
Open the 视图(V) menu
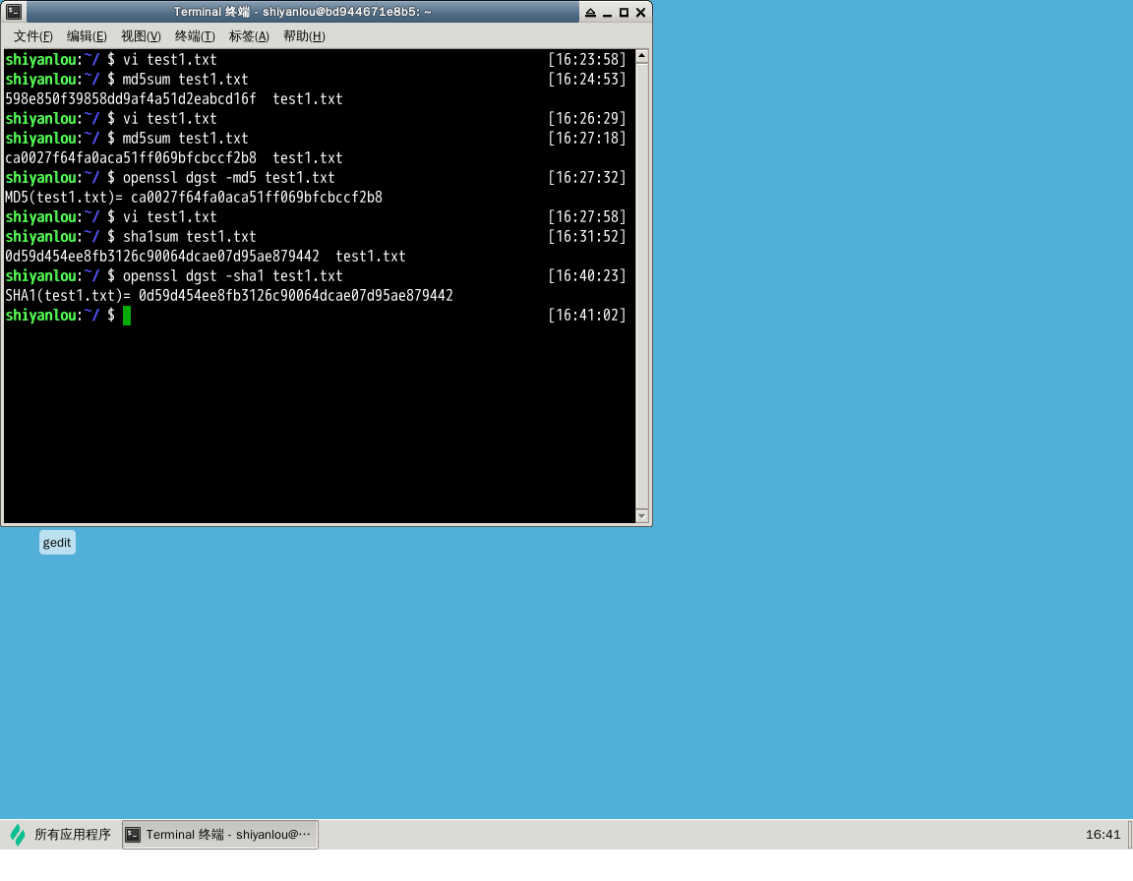point(141,36)
